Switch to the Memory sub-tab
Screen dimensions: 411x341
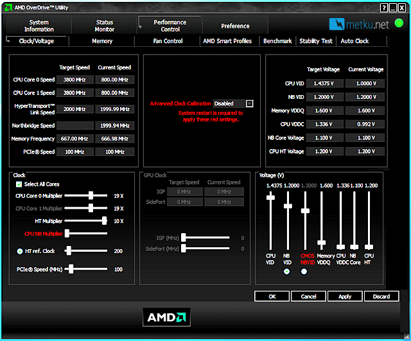(x=102, y=41)
